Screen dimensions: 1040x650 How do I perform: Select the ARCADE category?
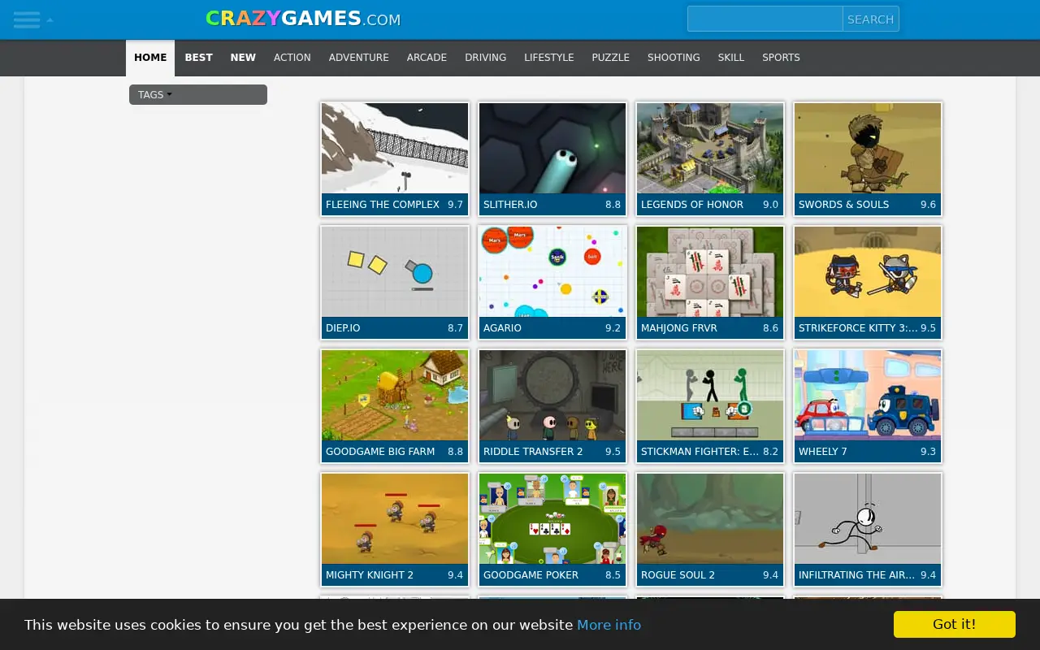pyautogui.click(x=427, y=58)
